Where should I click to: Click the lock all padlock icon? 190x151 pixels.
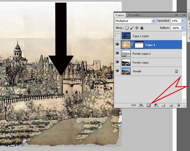[x=142, y=28]
